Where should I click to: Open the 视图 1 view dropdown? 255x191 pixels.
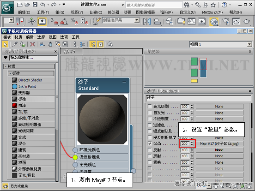[x=249, y=44]
